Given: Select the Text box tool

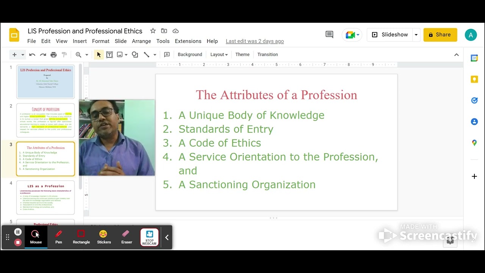Looking at the screenshot, I should (110, 54).
